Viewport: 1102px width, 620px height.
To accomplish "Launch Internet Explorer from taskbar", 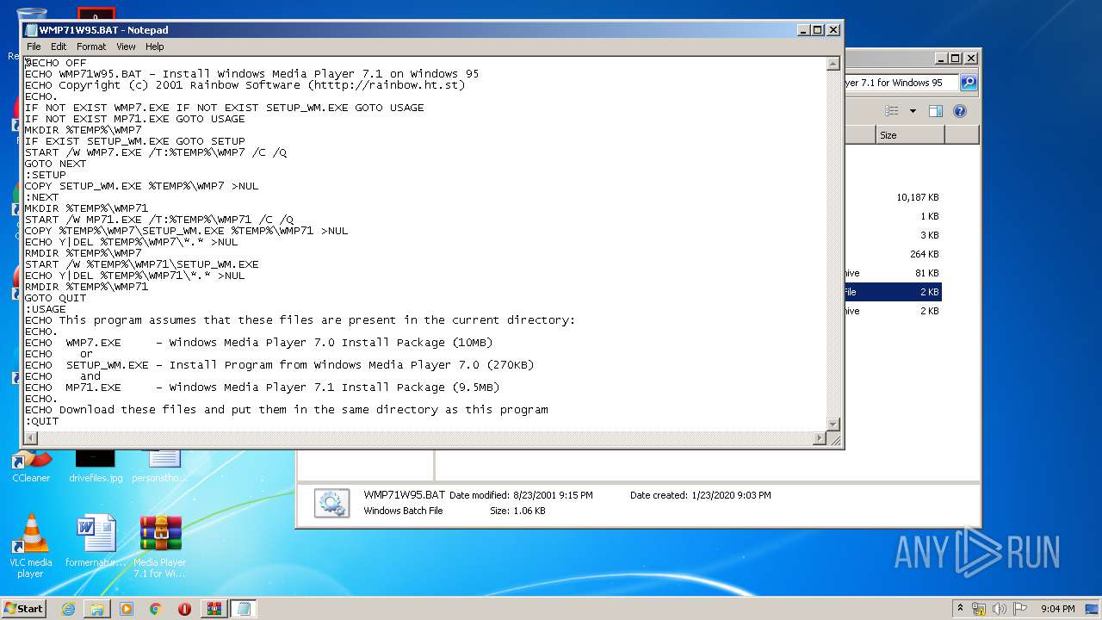I will coord(68,609).
